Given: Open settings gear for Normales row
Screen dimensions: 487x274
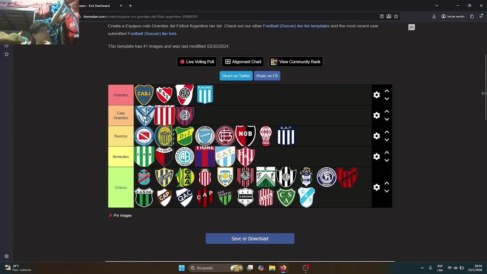Looking at the screenshot, I should tap(377, 157).
